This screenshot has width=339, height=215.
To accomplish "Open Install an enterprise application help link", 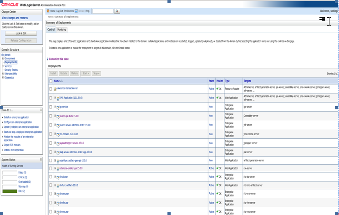I will coord(16,117).
